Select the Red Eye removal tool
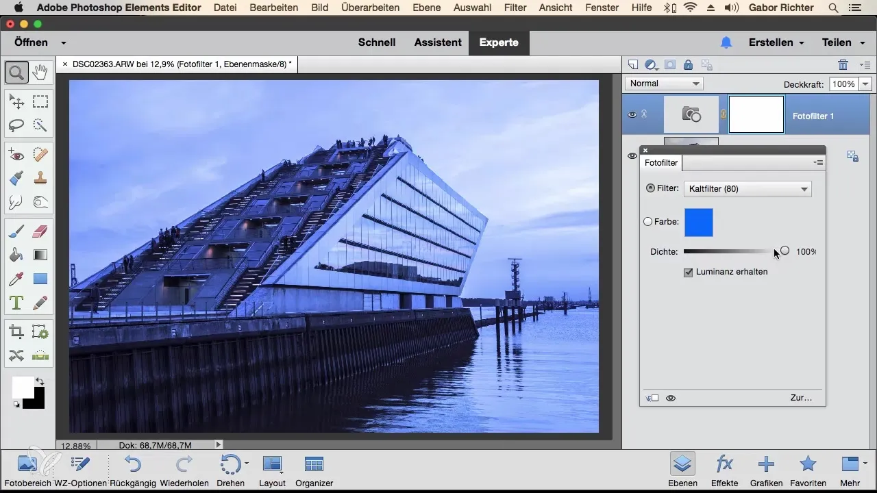The image size is (877, 493). tap(16, 155)
